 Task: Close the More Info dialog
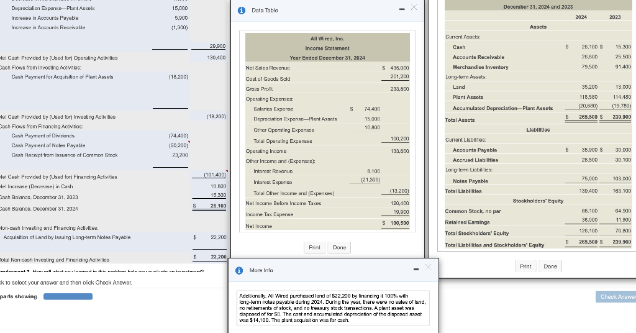point(428,267)
